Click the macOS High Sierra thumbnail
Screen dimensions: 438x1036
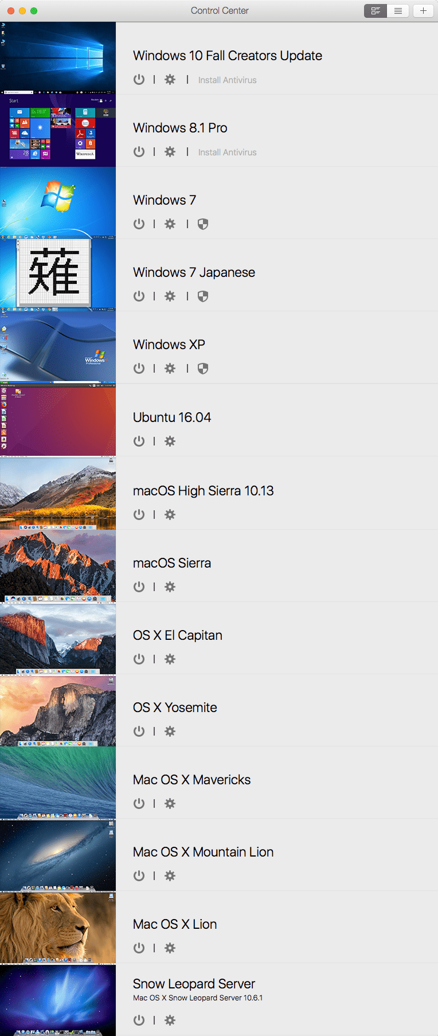coord(58,493)
